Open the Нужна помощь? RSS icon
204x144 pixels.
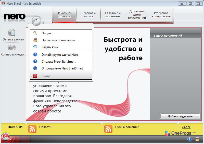tap(108, 129)
